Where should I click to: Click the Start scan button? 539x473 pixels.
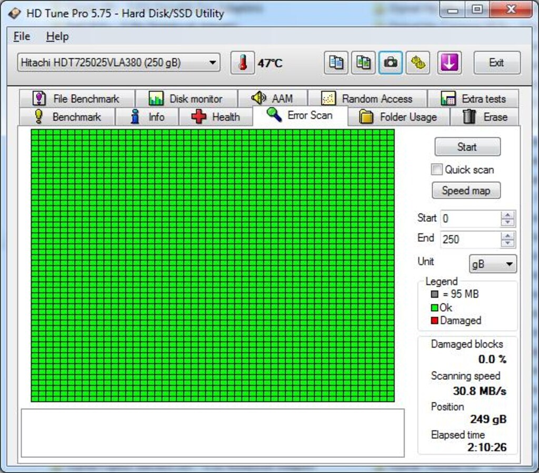click(467, 147)
